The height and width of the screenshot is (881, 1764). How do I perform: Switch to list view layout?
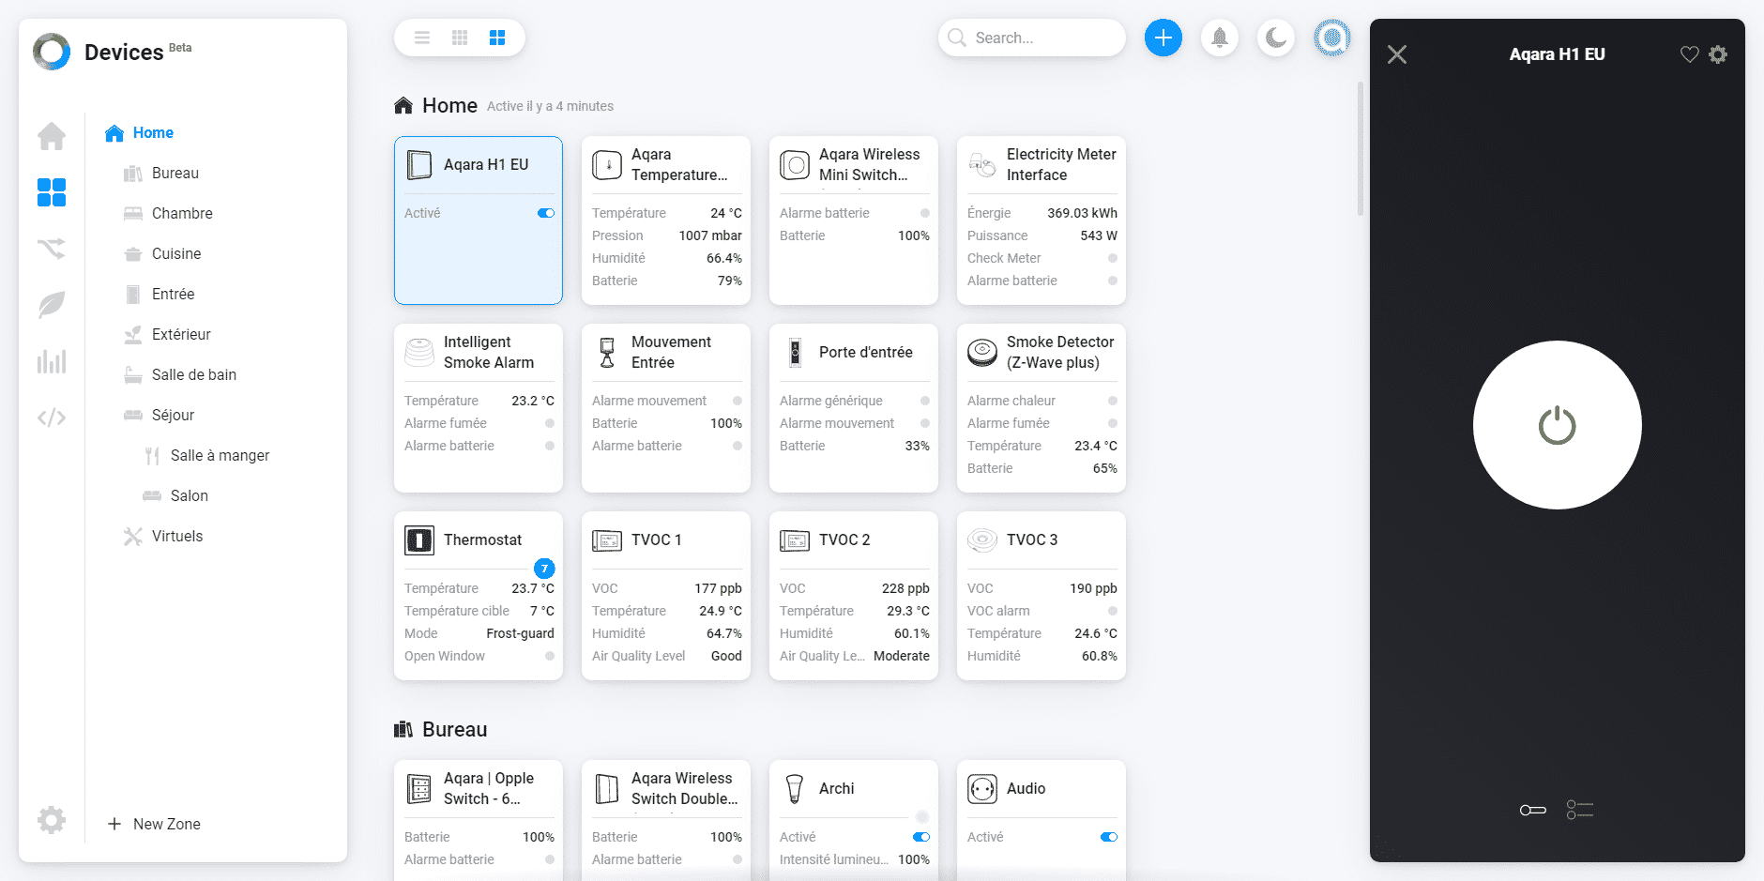[422, 38]
